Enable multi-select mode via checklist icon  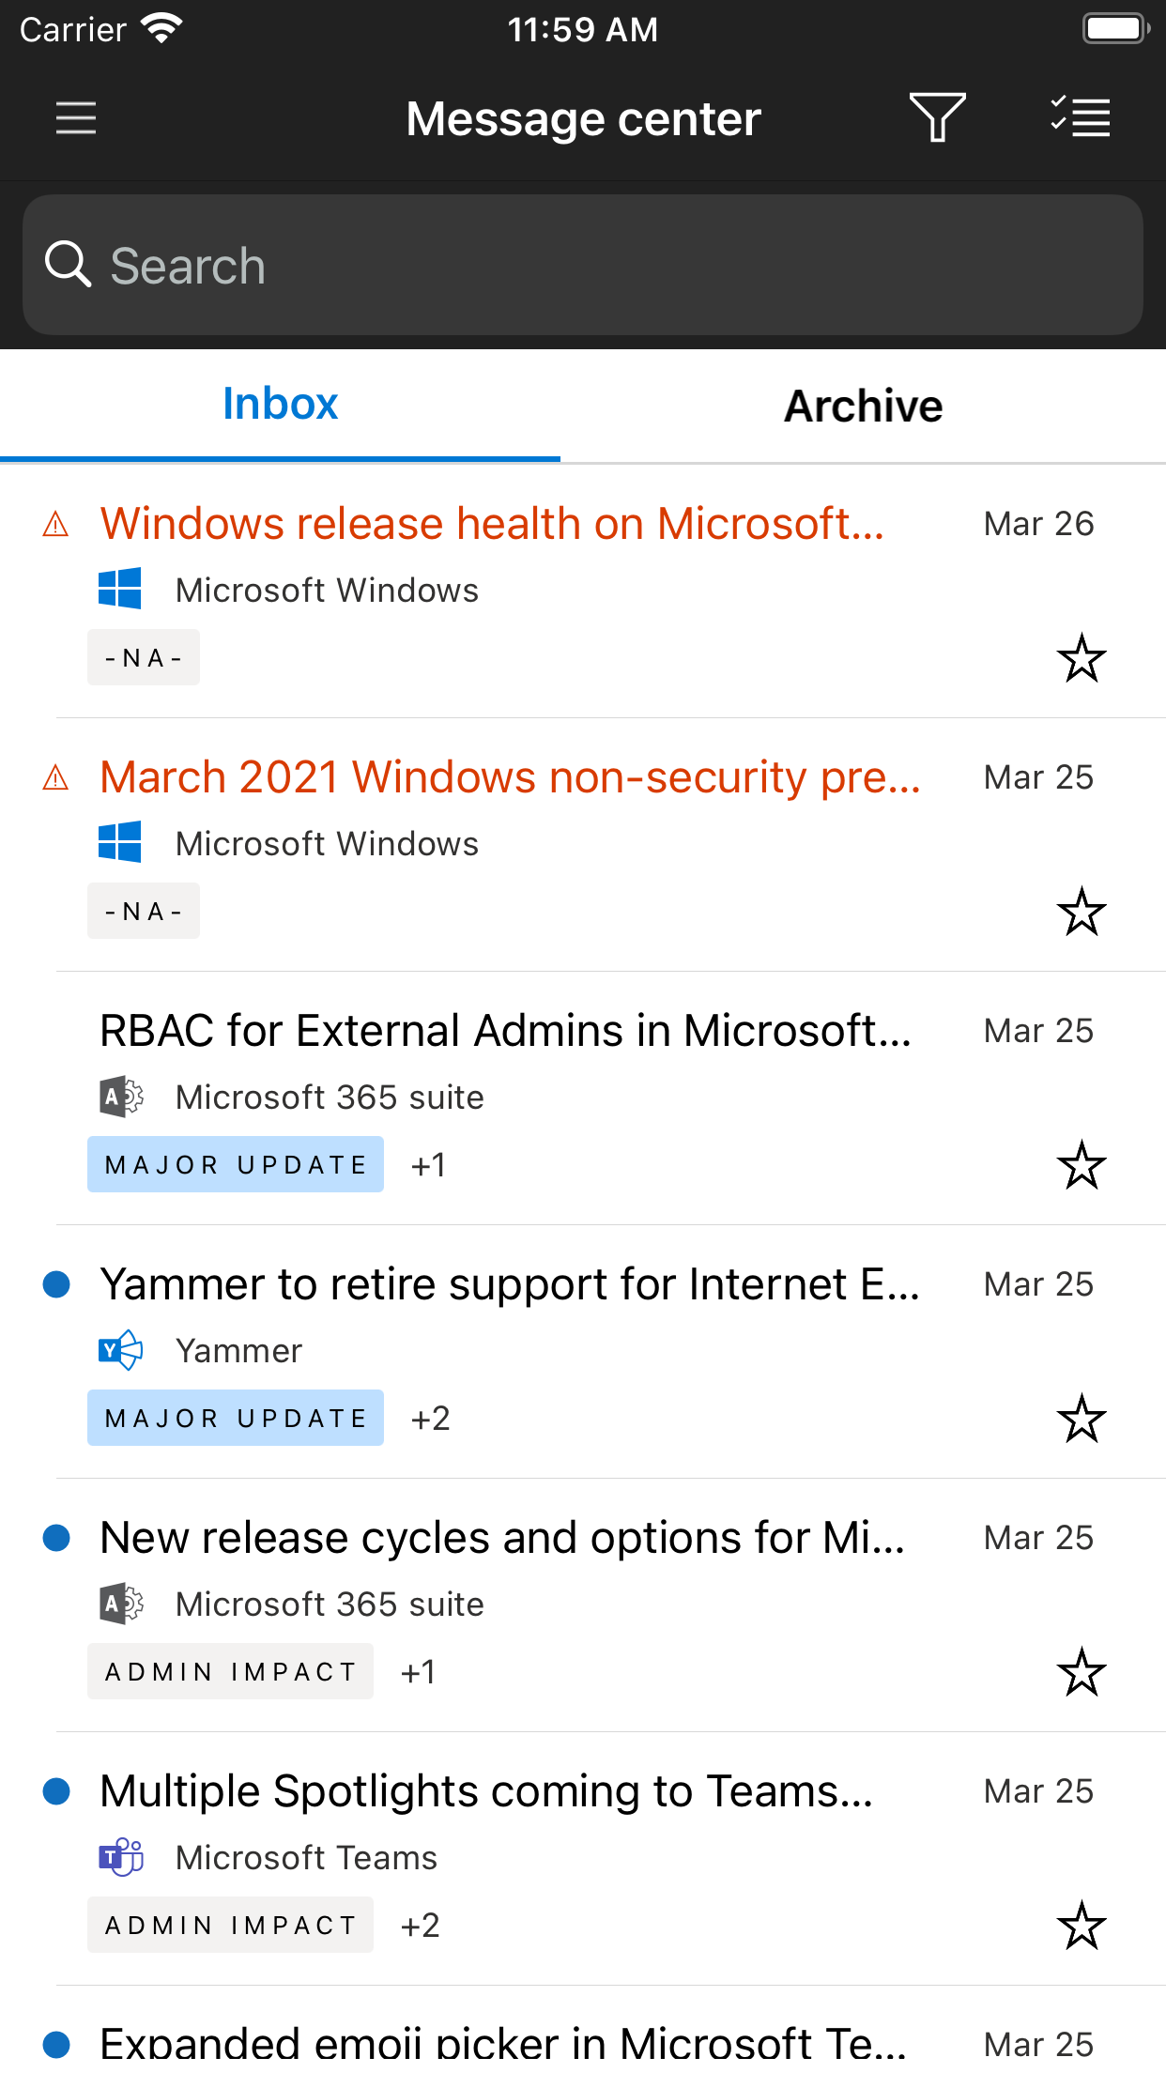click(1080, 118)
